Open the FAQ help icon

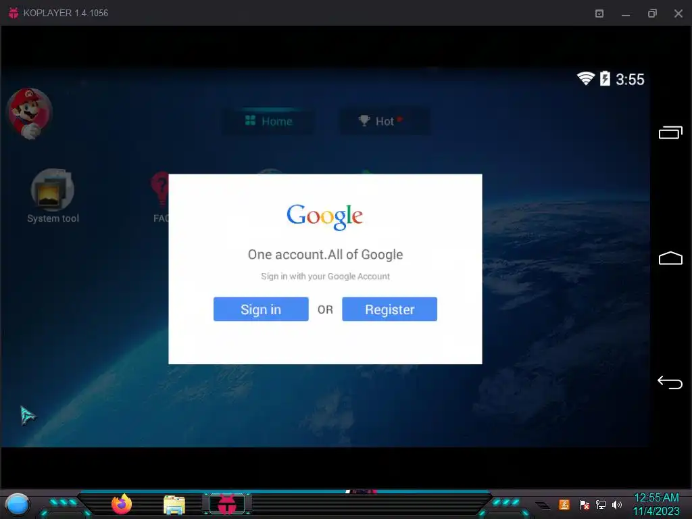point(160,197)
